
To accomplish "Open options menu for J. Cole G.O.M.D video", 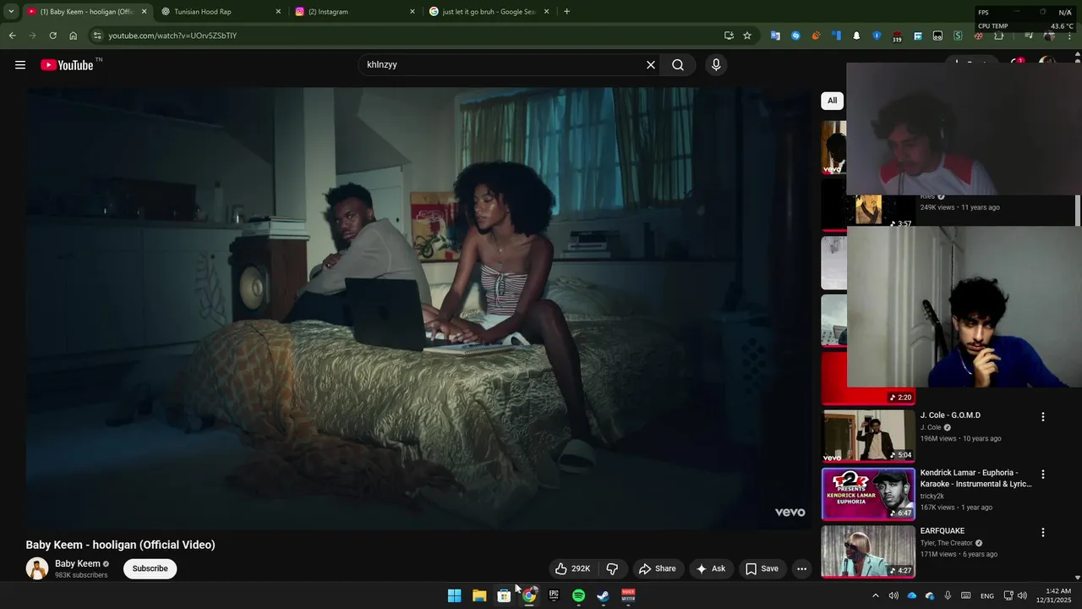I will point(1042,417).
